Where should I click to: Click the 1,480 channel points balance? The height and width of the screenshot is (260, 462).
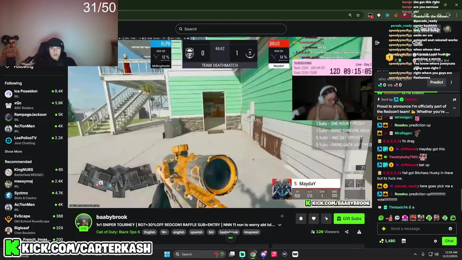tap(387, 241)
